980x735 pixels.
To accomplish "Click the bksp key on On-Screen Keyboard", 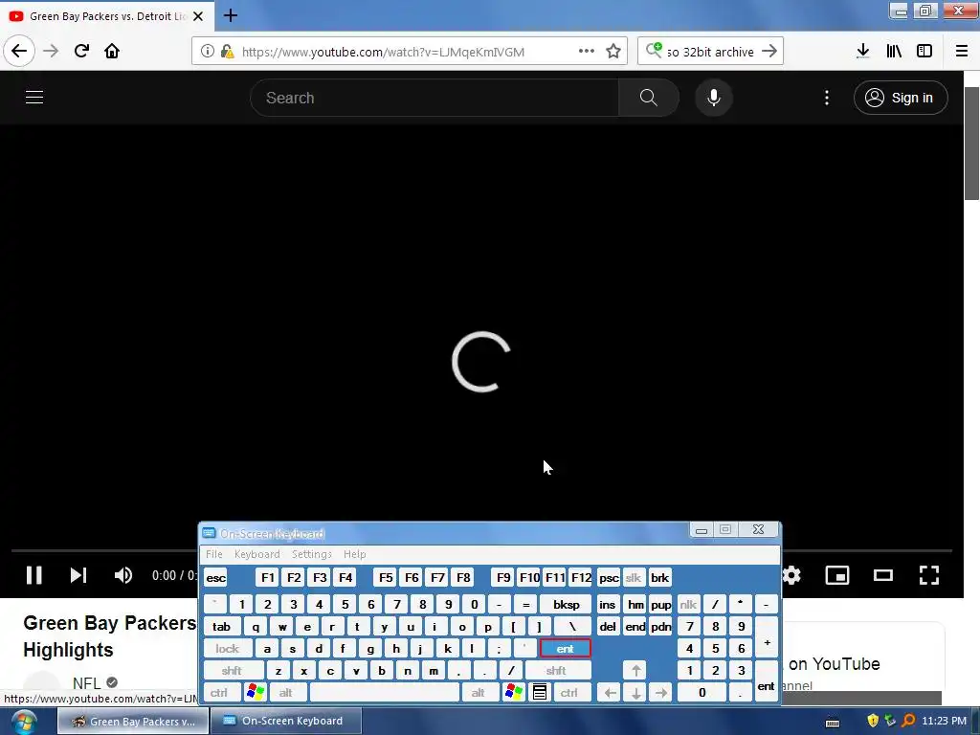I will click(566, 605).
